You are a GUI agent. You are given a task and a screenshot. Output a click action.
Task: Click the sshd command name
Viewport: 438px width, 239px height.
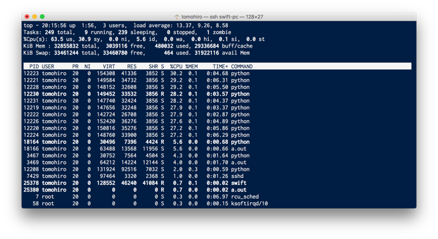pyautogui.click(x=237, y=176)
